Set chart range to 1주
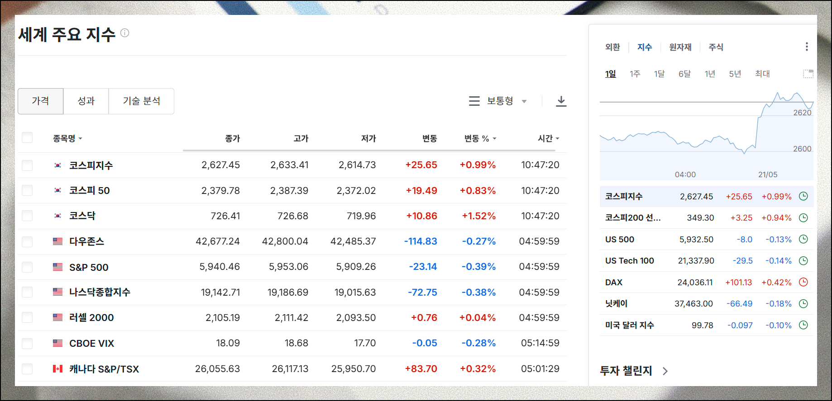This screenshot has width=832, height=401. (635, 74)
